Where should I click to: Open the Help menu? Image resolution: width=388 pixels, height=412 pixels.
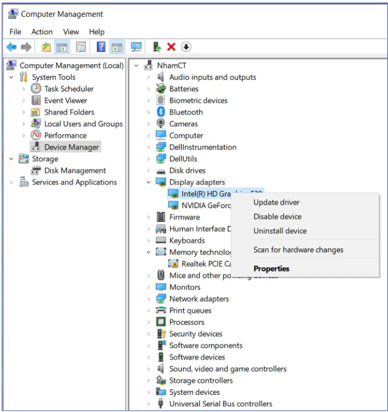click(97, 32)
